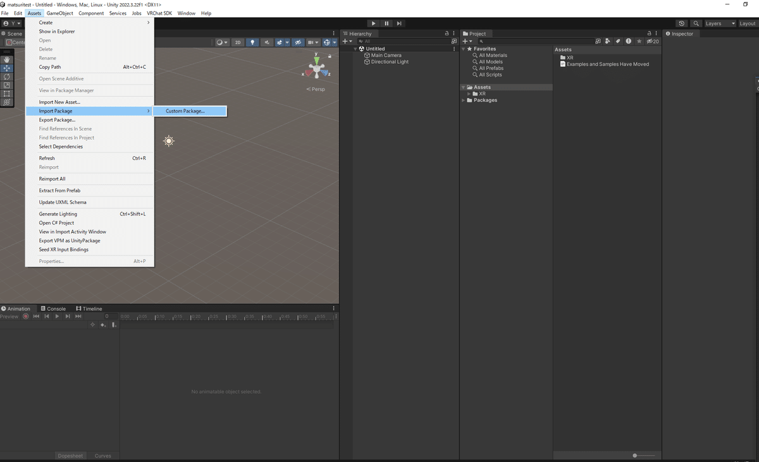The image size is (759, 462).
Task: Open the GameObject menu in menu bar
Action: 60,13
